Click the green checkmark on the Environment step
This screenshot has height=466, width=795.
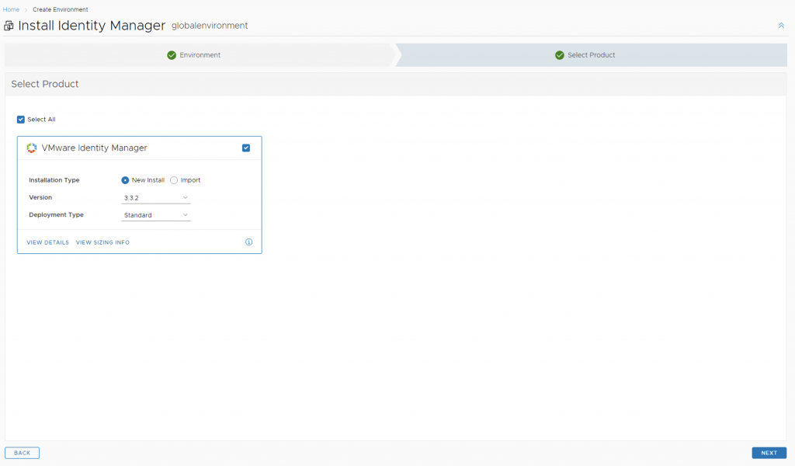pos(172,55)
